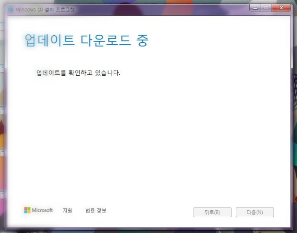Image resolution: width=297 pixels, height=233 pixels.
Task: Click the text 업데이트를 확인하고 있습니다.
Action: [x=78, y=72]
